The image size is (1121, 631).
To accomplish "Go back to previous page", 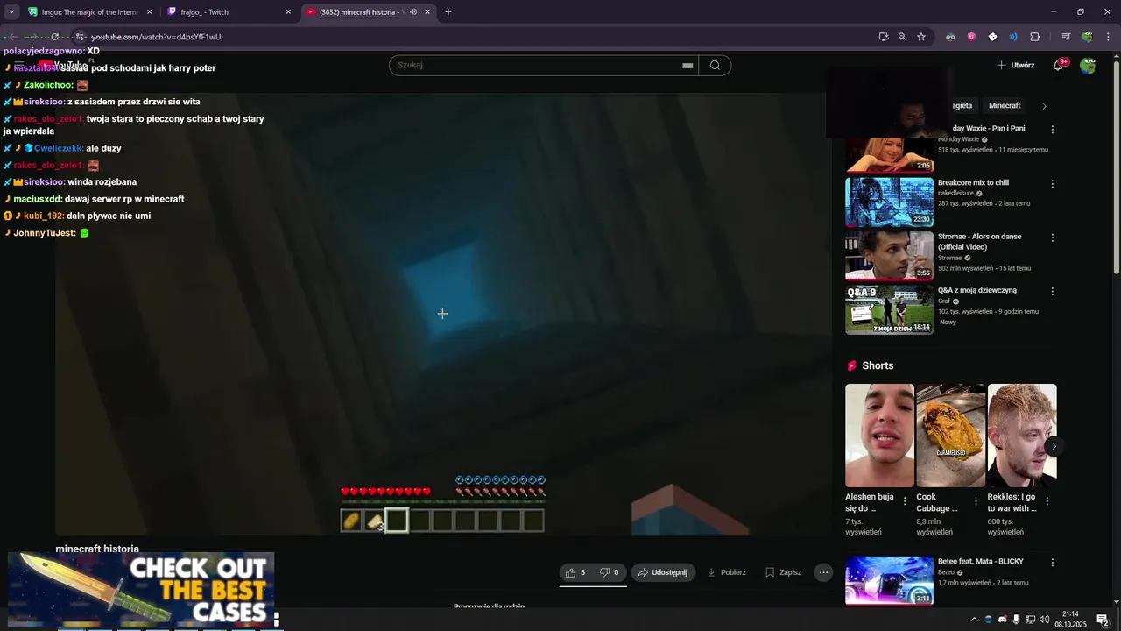I will pos(12,37).
